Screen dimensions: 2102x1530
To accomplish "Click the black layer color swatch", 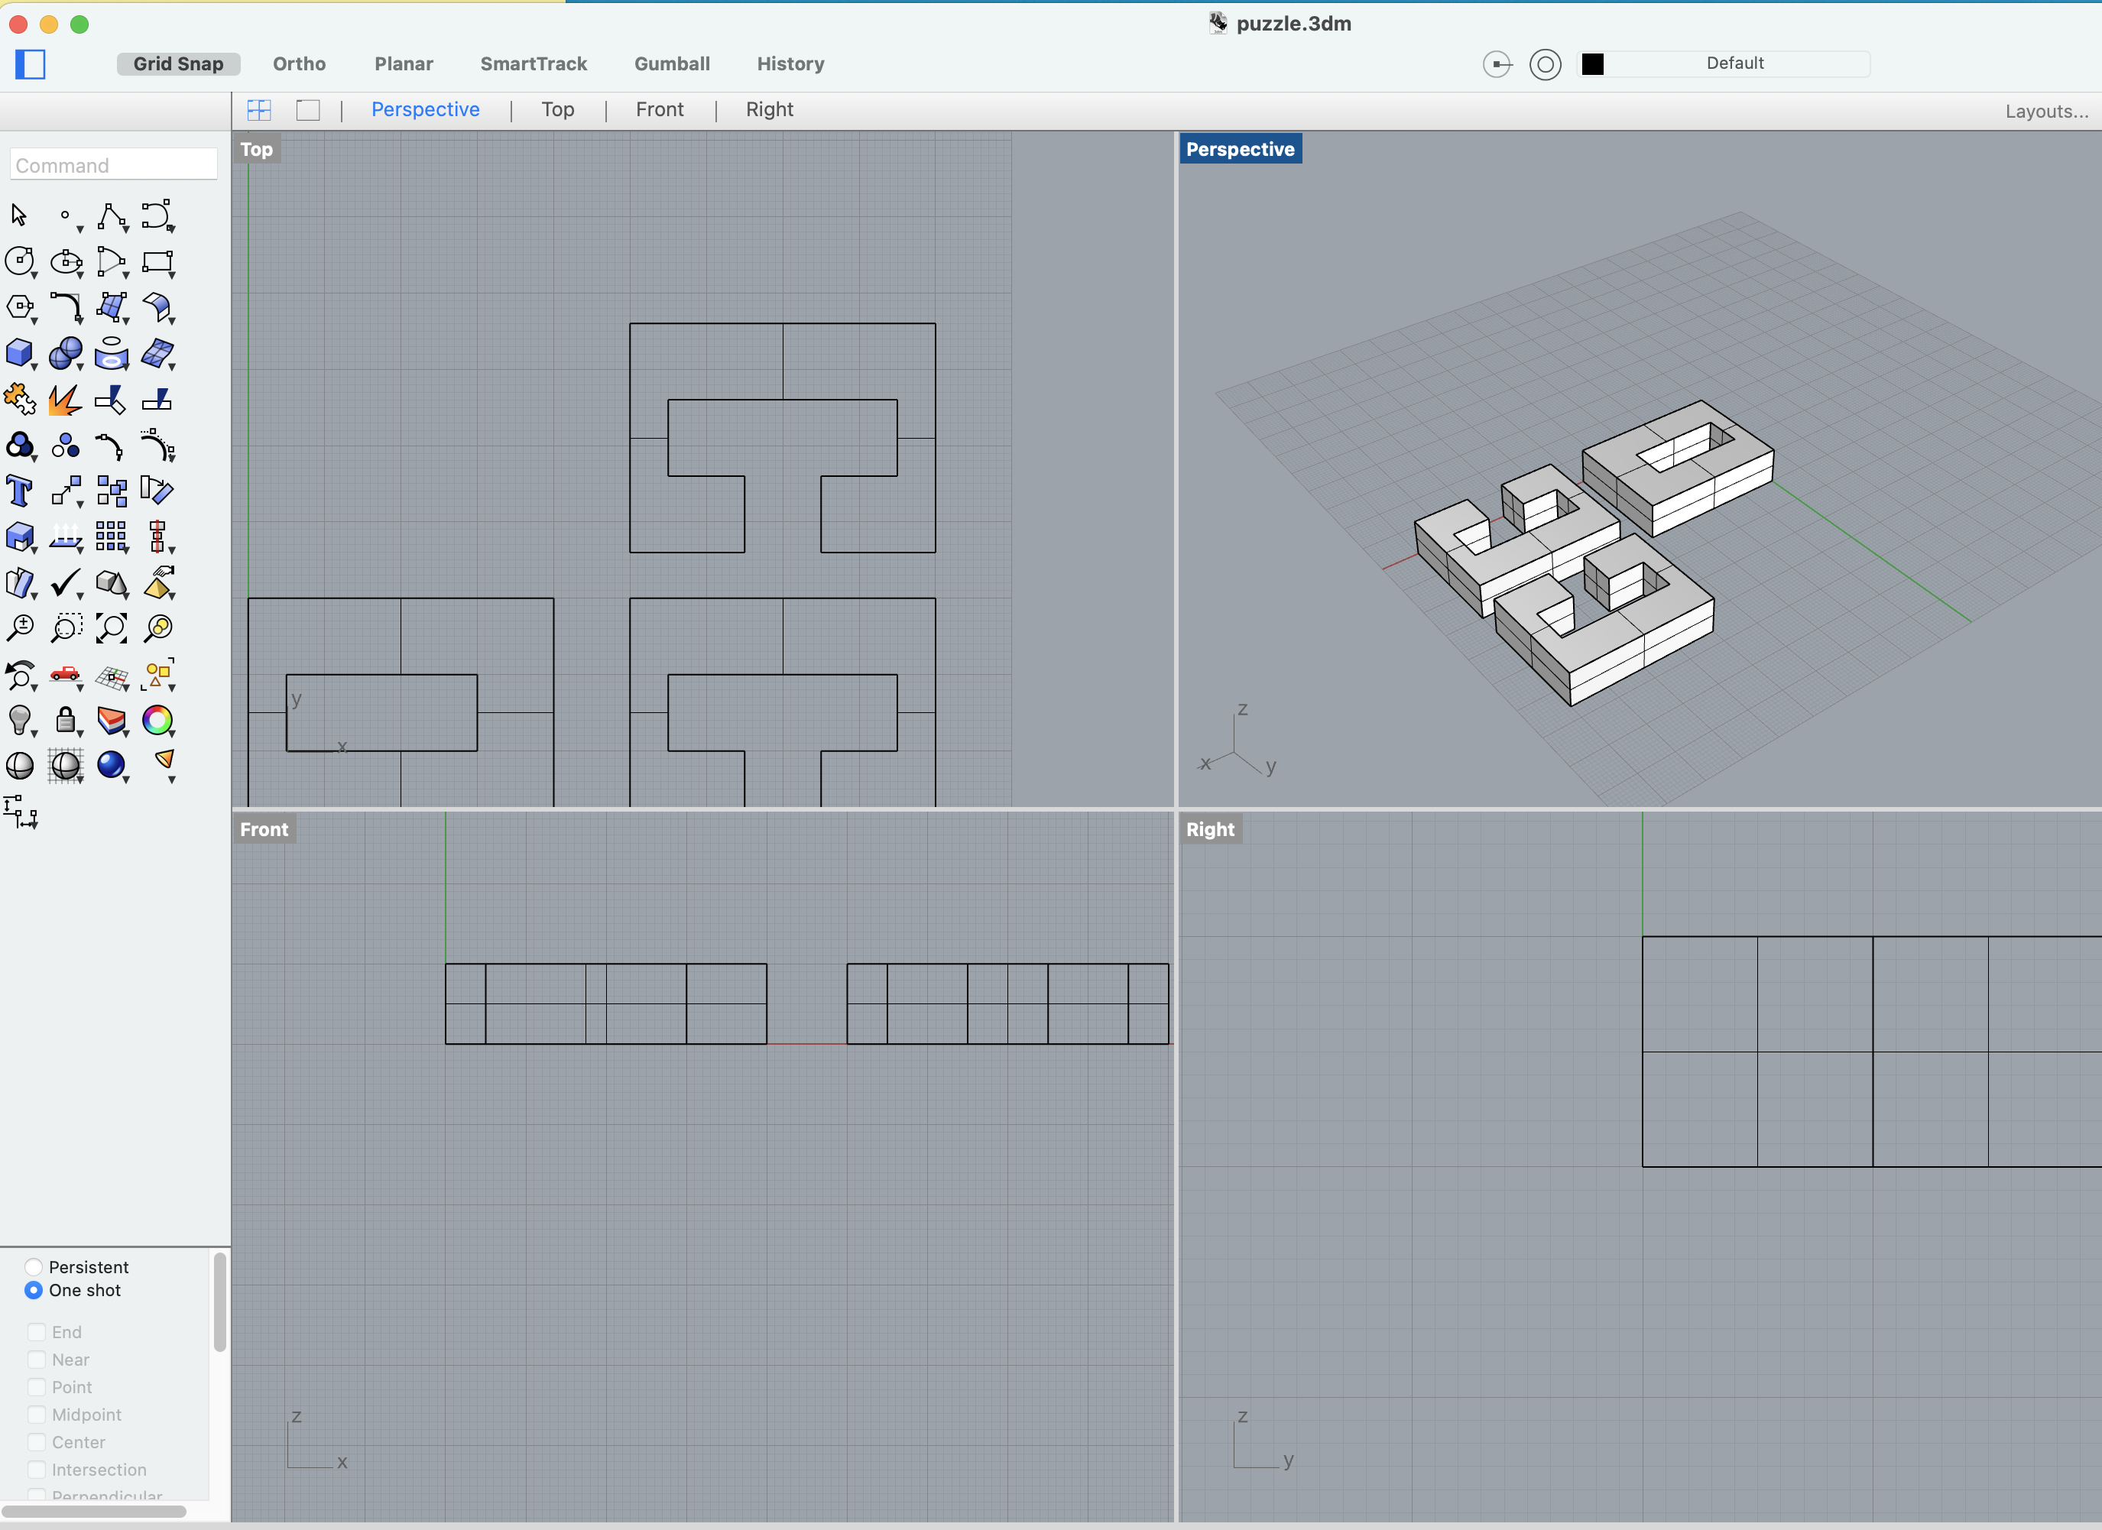I will [x=1592, y=64].
